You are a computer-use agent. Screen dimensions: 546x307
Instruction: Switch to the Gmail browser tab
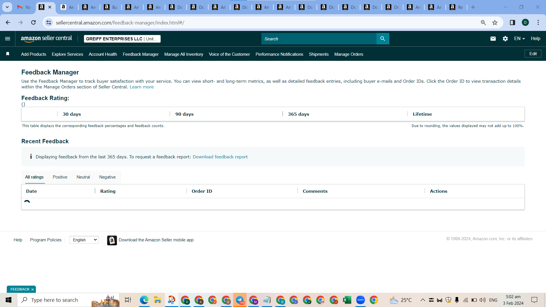24,7
